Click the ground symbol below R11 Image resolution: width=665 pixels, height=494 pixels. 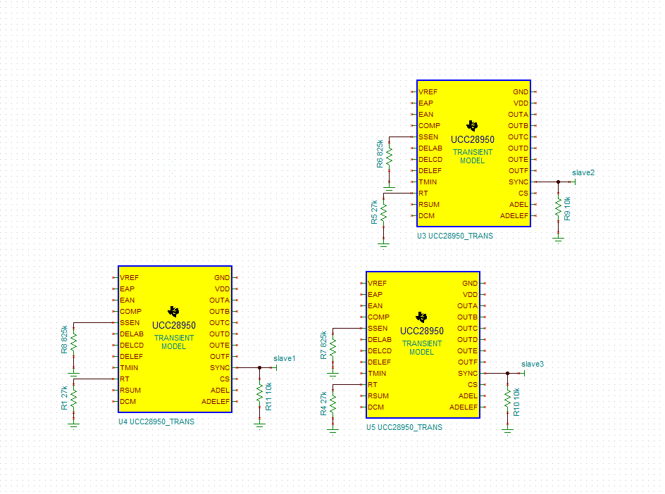259,425
